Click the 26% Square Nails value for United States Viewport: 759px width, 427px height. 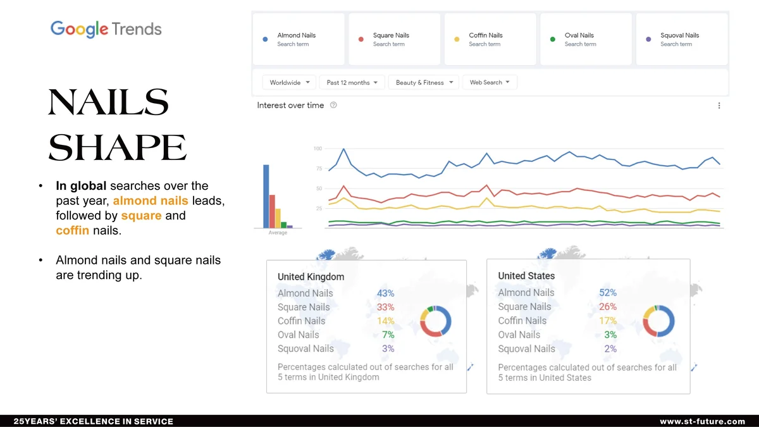608,307
